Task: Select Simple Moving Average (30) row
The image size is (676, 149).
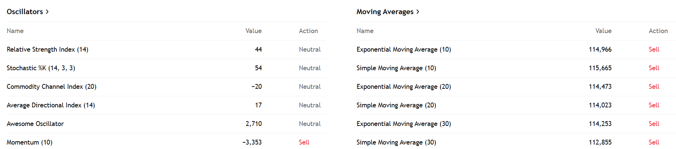Action: pos(516,142)
